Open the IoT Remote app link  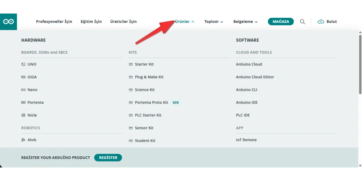point(246,140)
